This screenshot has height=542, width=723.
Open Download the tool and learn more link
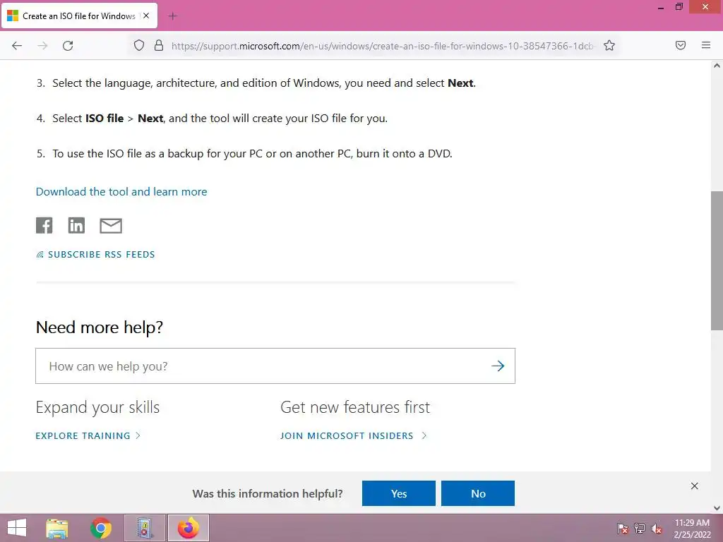tap(121, 192)
